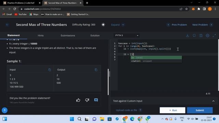Select the Second Max of Three Numbers tab
The image size is (219, 123).
coord(62,3)
